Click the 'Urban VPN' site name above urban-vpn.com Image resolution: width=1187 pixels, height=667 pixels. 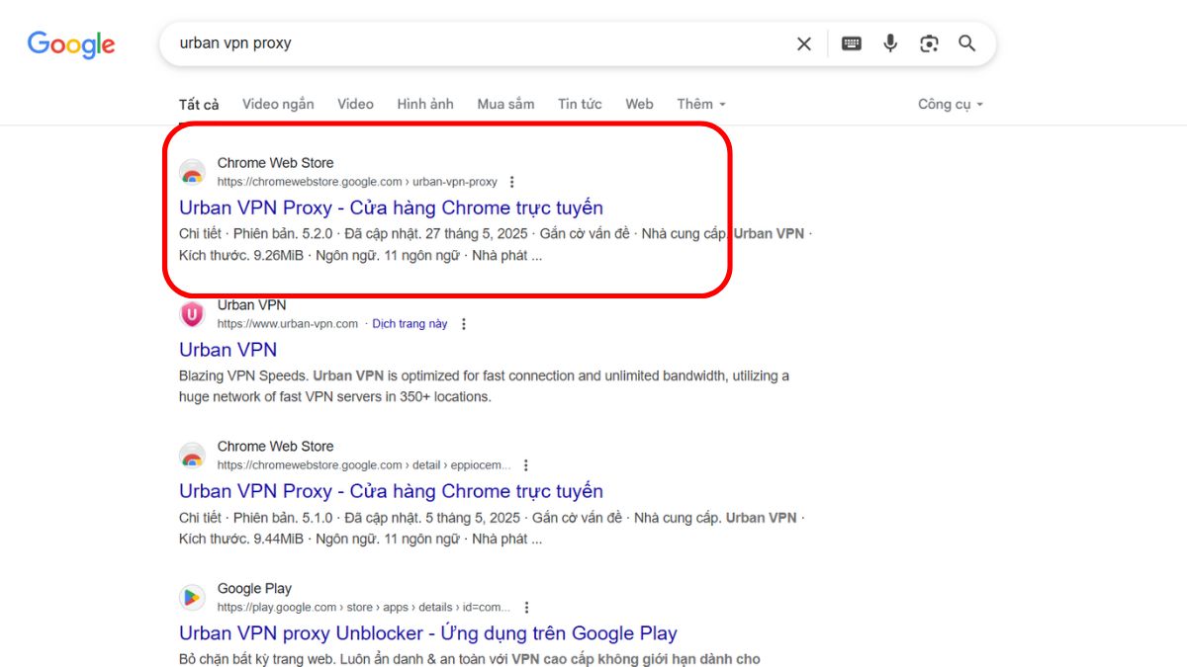click(251, 305)
